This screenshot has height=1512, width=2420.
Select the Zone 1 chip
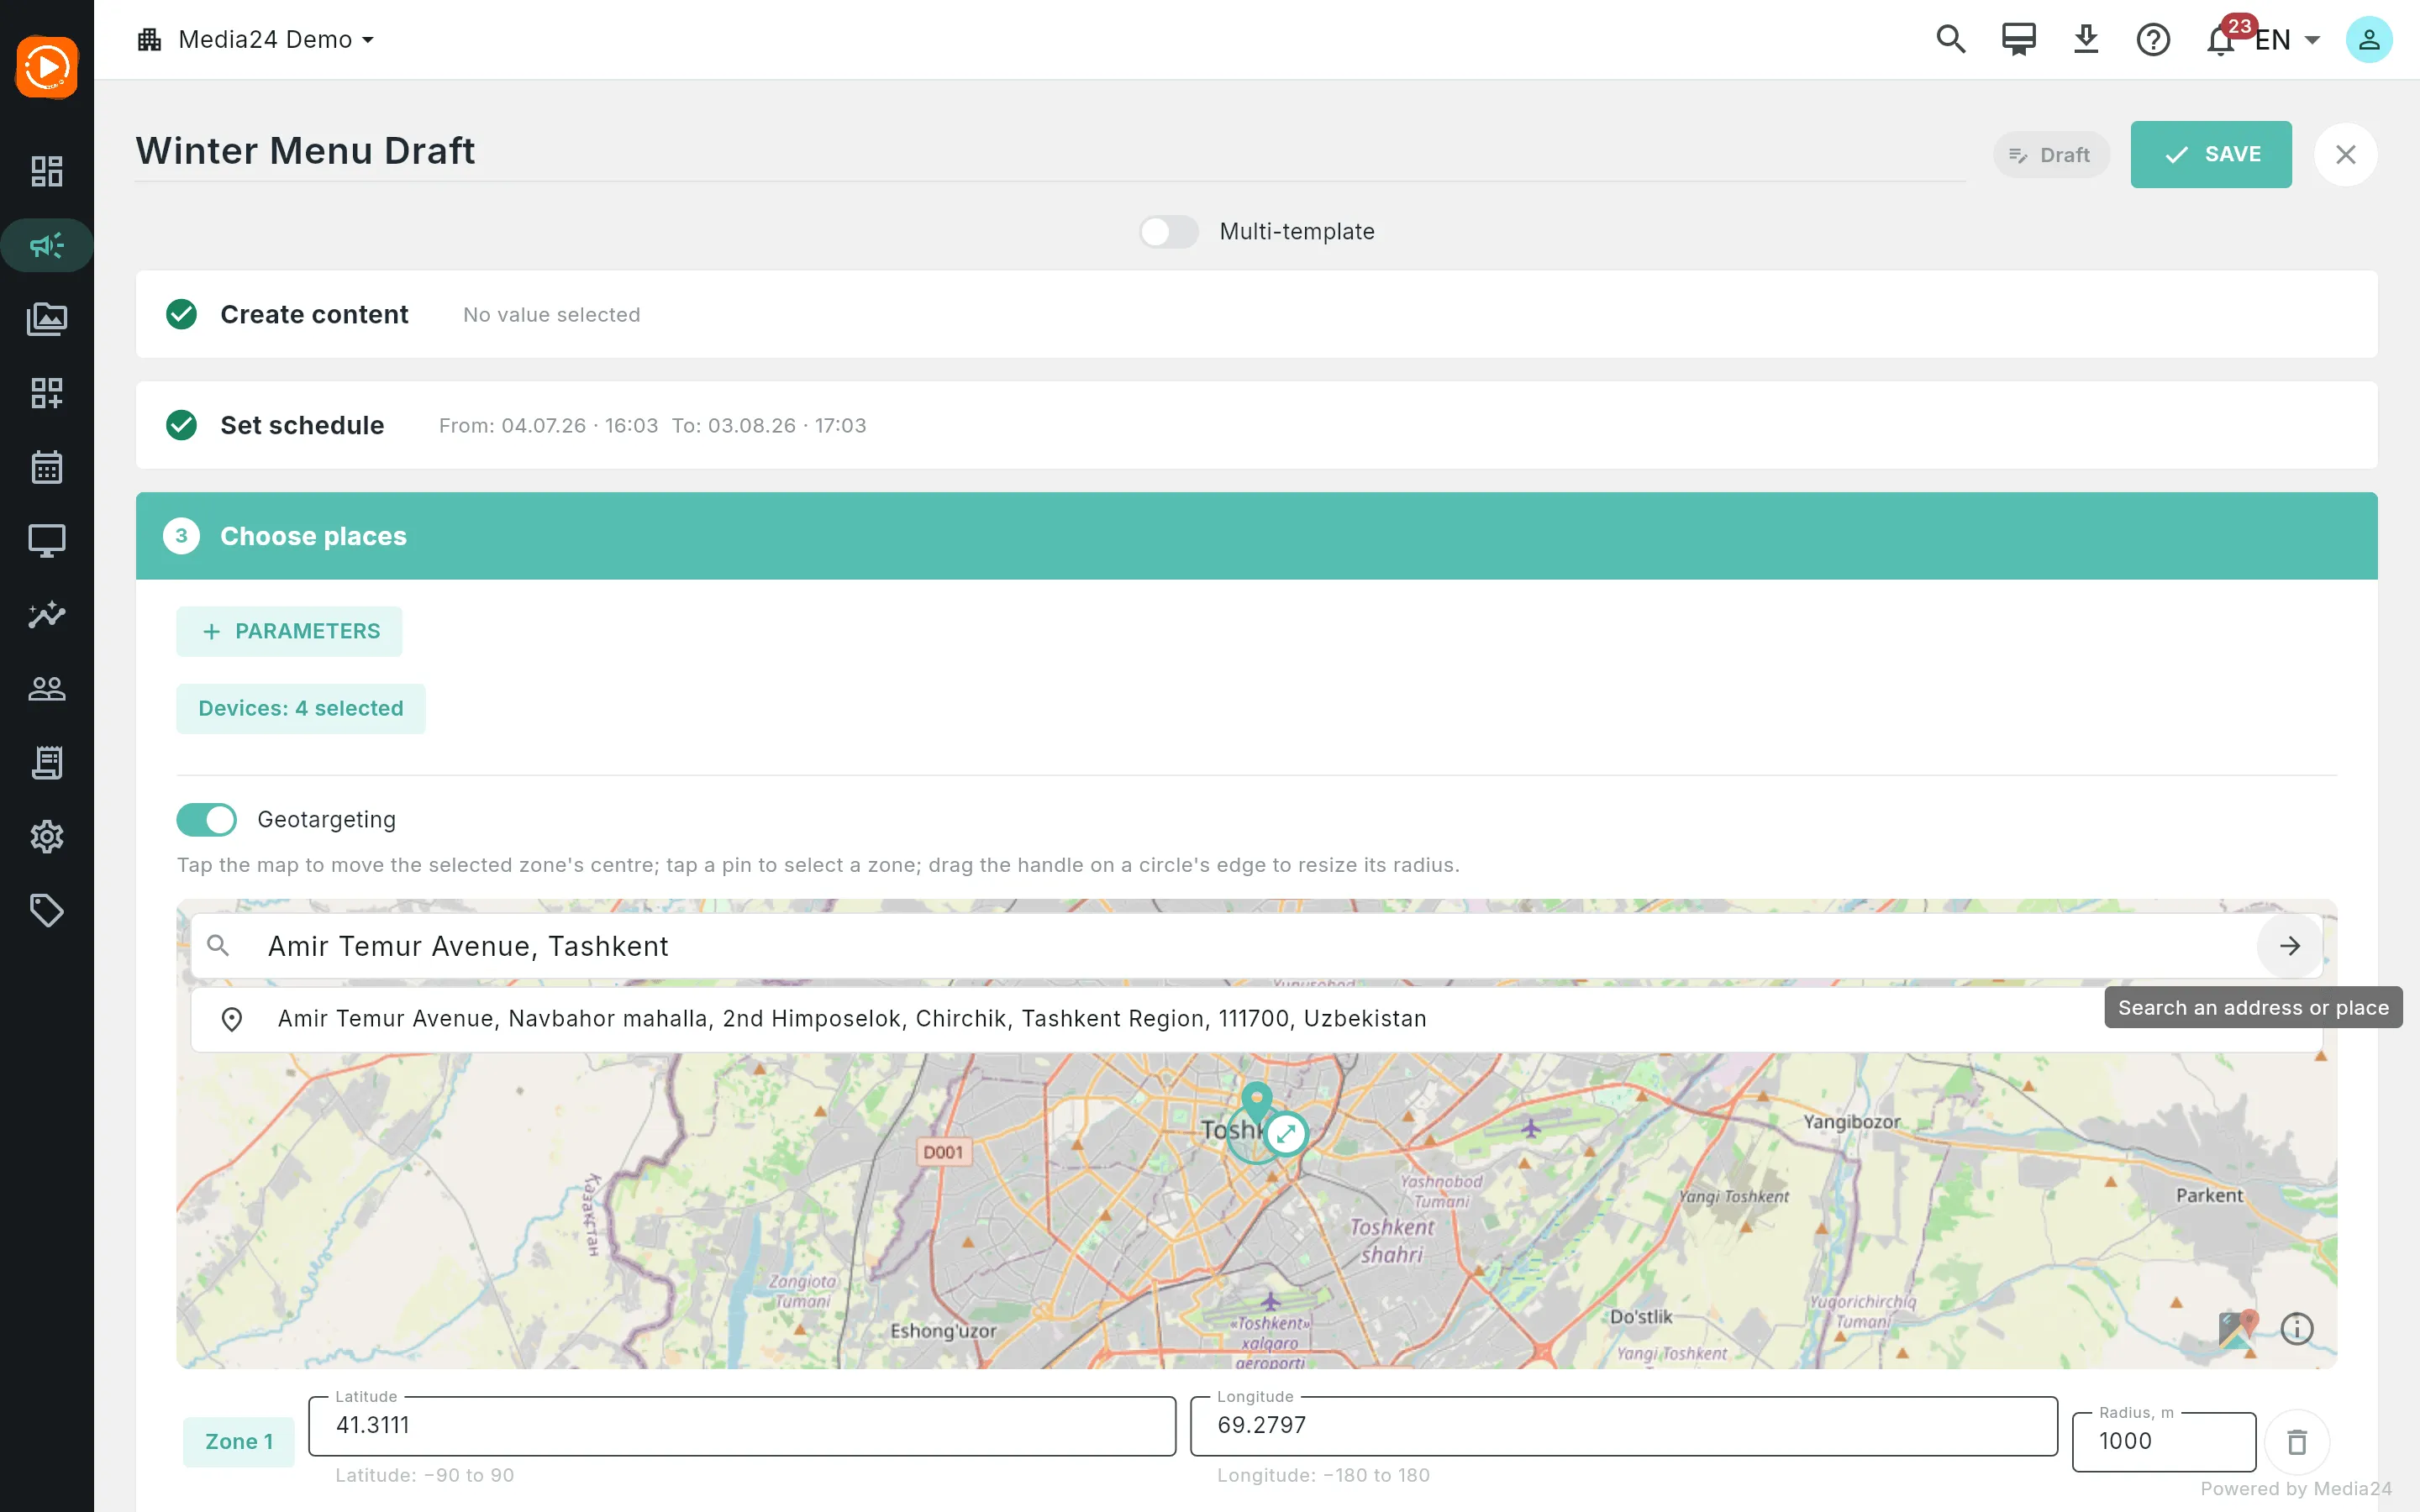click(x=238, y=1441)
